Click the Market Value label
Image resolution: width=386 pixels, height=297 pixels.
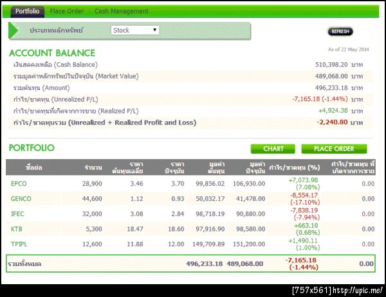pos(76,76)
